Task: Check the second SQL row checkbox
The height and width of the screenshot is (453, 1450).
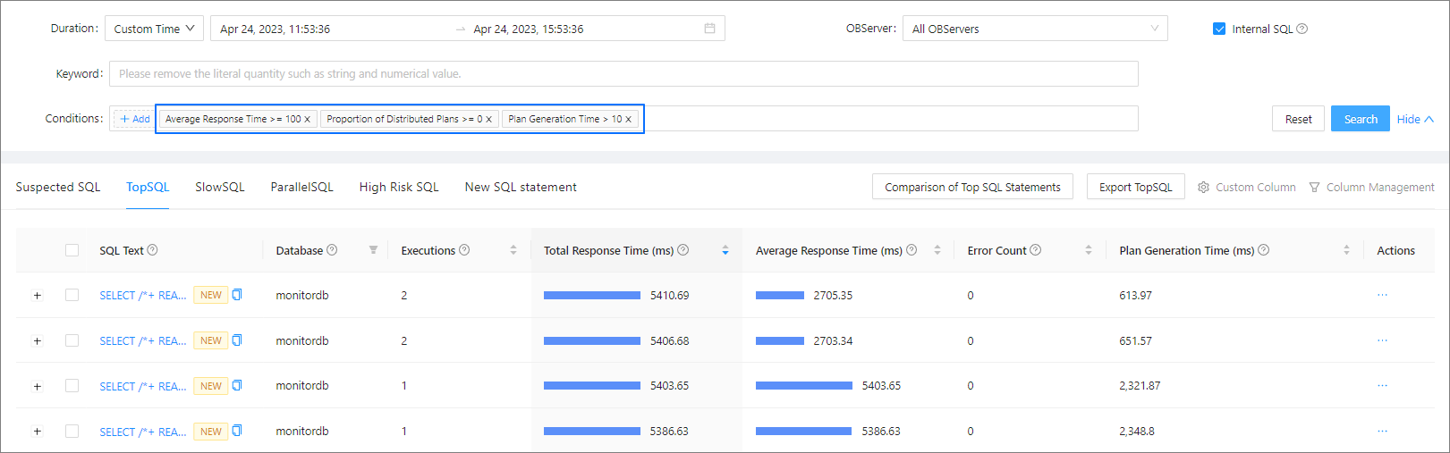Action: pos(72,340)
